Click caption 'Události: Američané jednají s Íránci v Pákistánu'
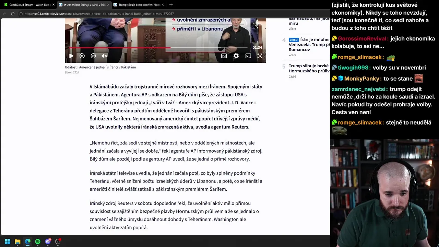Screen dimensions: 439x247 (x=100, y=67)
